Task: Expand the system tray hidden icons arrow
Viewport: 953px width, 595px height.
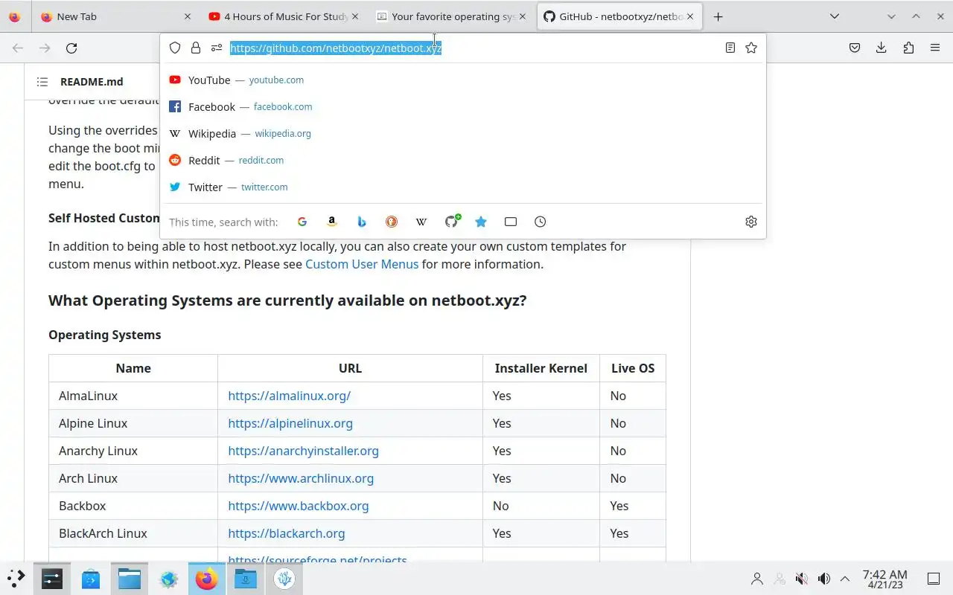Action: click(845, 579)
